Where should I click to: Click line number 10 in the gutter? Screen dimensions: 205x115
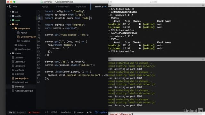(x=38, y=42)
